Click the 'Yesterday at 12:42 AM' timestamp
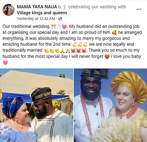 coord(36,19)
